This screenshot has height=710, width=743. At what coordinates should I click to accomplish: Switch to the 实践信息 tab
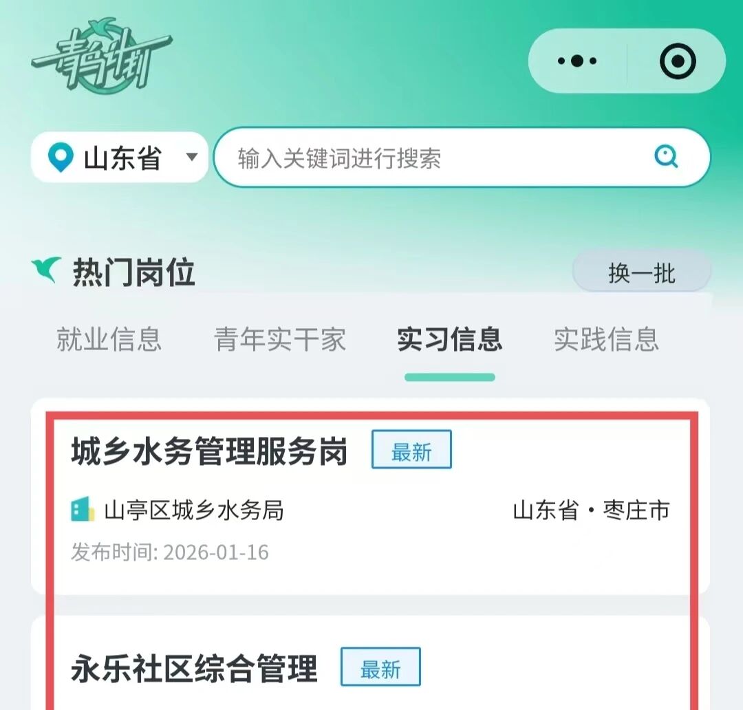607,339
